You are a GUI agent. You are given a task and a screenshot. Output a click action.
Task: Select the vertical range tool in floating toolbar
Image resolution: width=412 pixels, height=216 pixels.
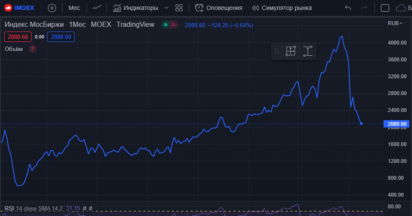308,51
